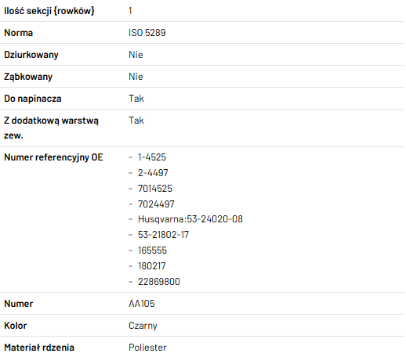The width and height of the screenshot is (406, 357).
Task: Click Husqvarna:53-24020-08 reference entry
Action: (190, 219)
